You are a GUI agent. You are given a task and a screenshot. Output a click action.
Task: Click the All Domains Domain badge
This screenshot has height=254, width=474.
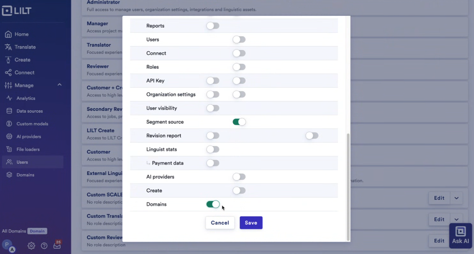[37, 231]
